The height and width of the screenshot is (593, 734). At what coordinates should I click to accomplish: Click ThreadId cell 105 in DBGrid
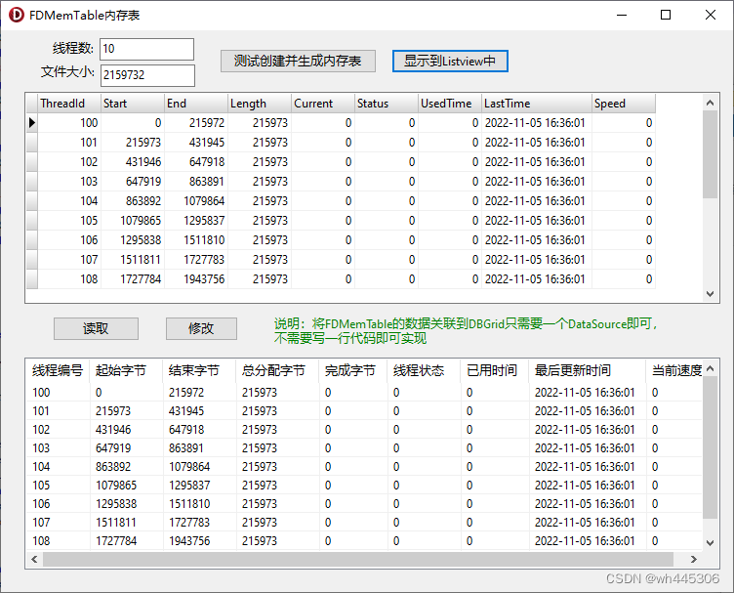[69, 221]
